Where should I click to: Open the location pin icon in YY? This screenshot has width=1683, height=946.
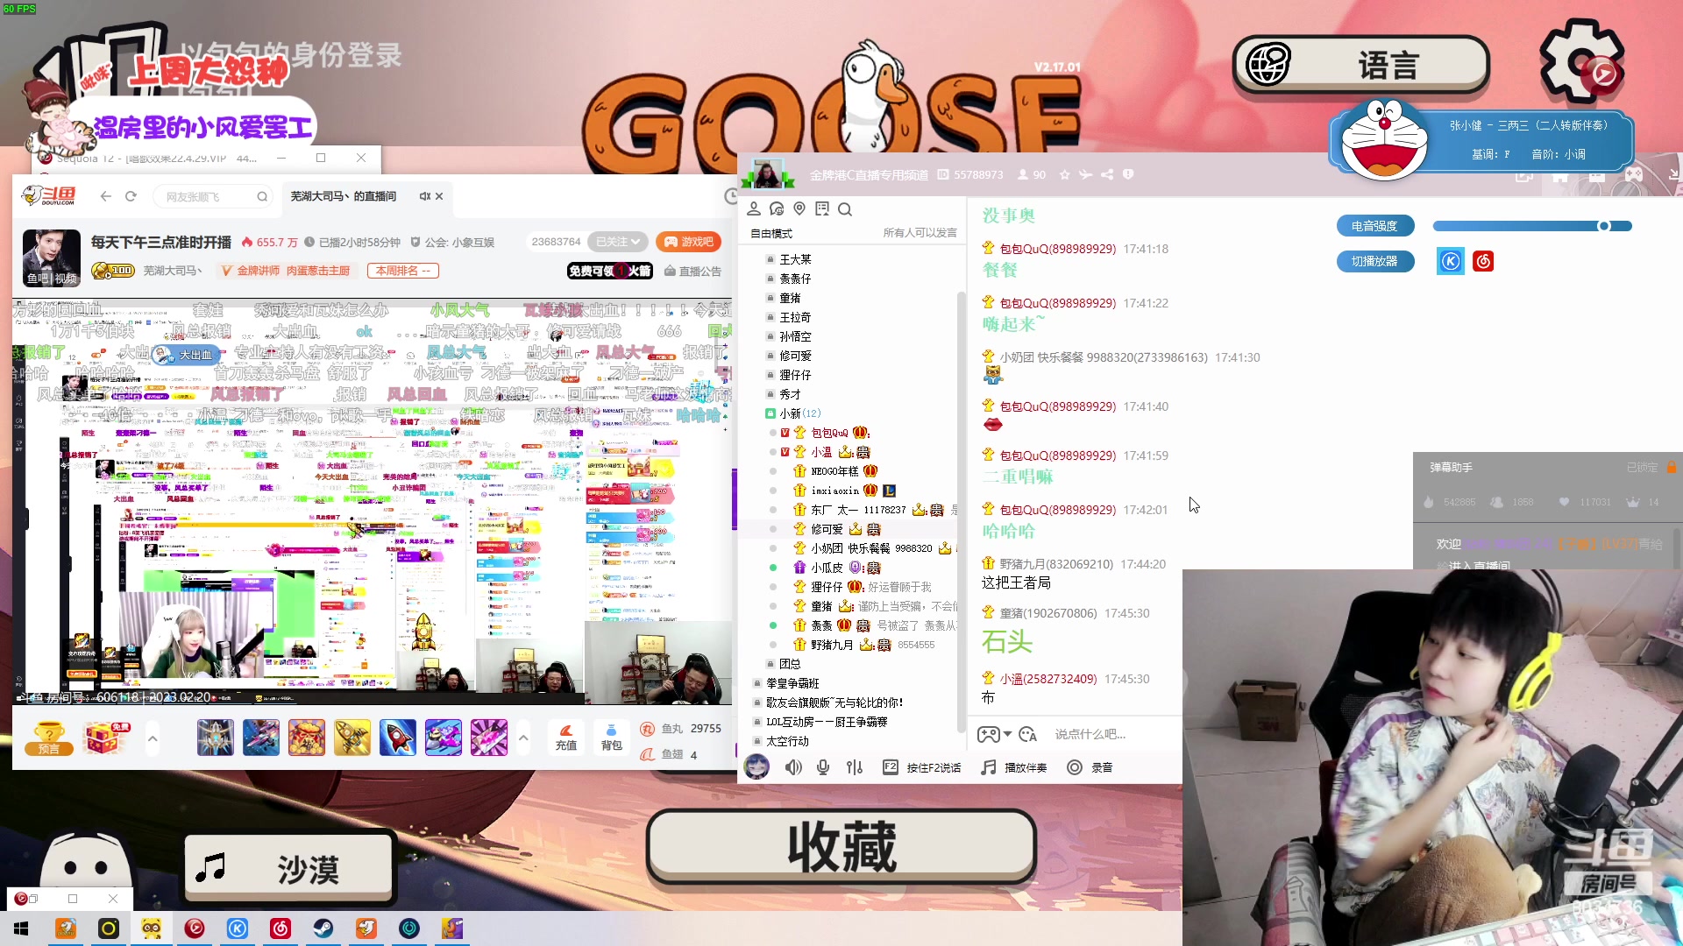click(799, 208)
